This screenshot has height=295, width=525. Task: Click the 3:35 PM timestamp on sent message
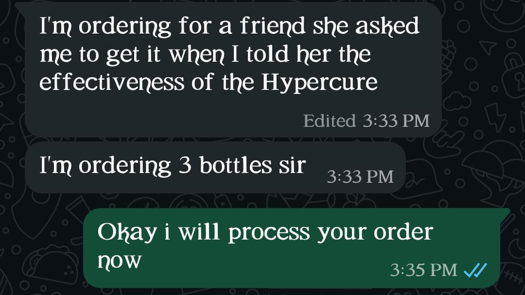pos(423,270)
